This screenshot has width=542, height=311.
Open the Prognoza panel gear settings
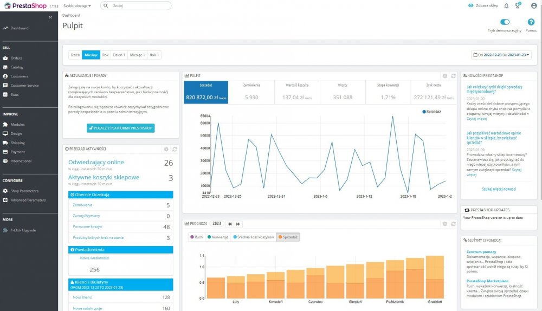pyautogui.click(x=445, y=224)
